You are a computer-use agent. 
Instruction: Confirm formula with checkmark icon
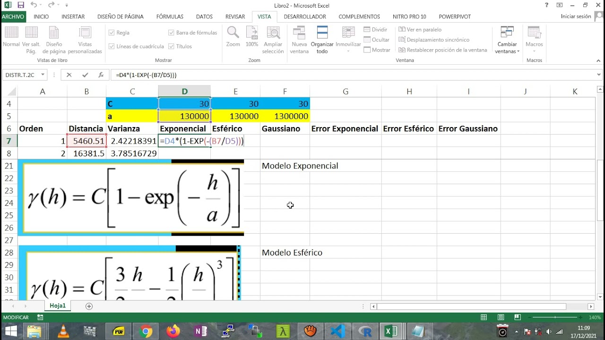coord(85,75)
